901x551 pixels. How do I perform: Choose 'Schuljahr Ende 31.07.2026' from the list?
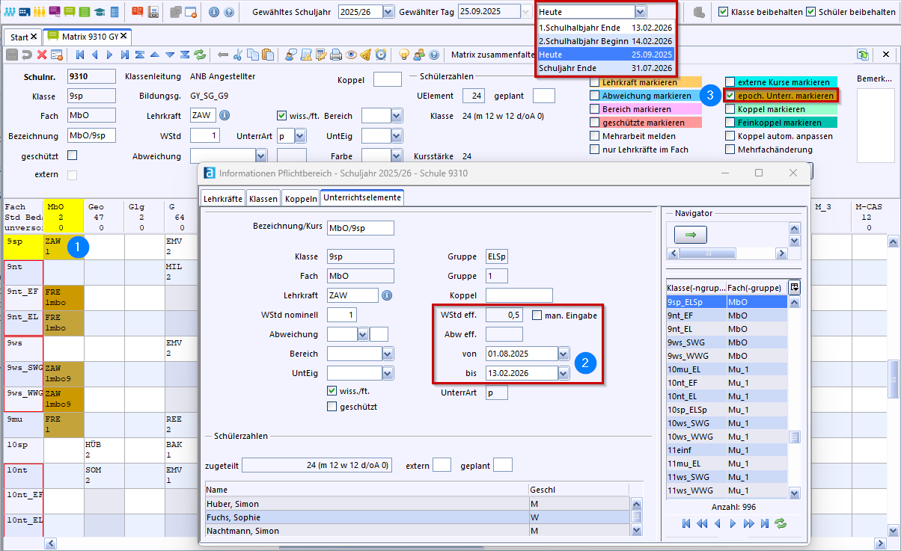coord(605,68)
